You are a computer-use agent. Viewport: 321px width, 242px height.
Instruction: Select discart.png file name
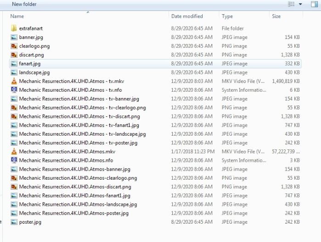32,55
